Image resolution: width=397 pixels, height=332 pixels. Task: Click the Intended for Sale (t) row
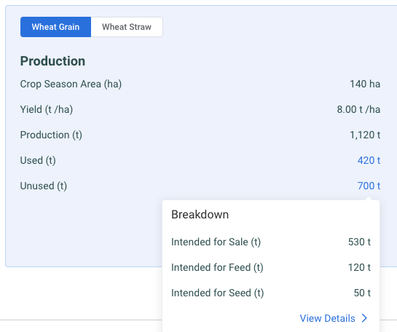point(271,242)
